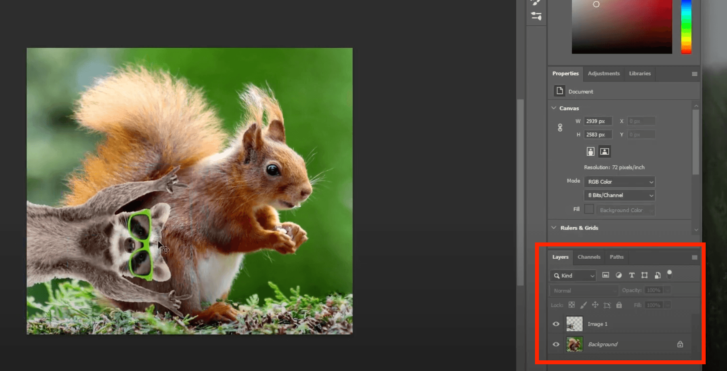Filter layers by type (T) icon
The height and width of the screenshot is (371, 727).
coord(632,275)
